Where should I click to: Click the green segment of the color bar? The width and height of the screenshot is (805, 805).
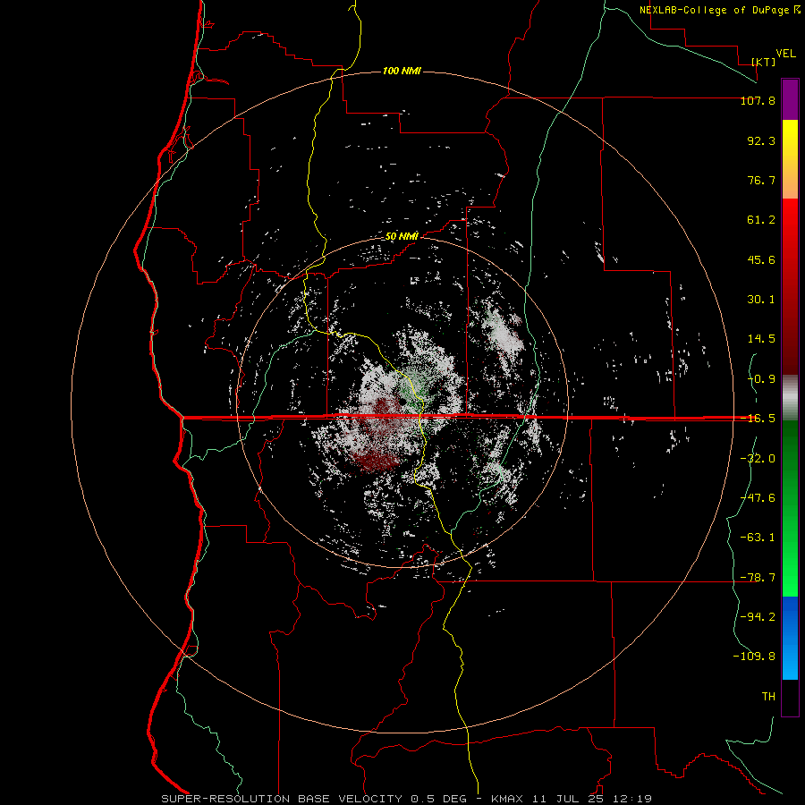[x=790, y=508]
